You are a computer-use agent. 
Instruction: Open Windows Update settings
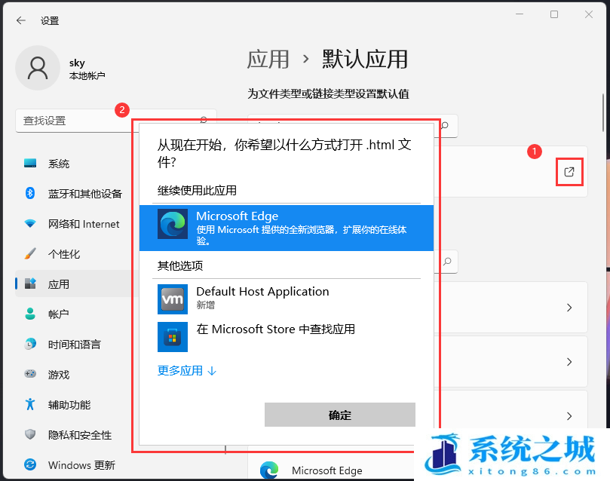pyautogui.click(x=81, y=465)
